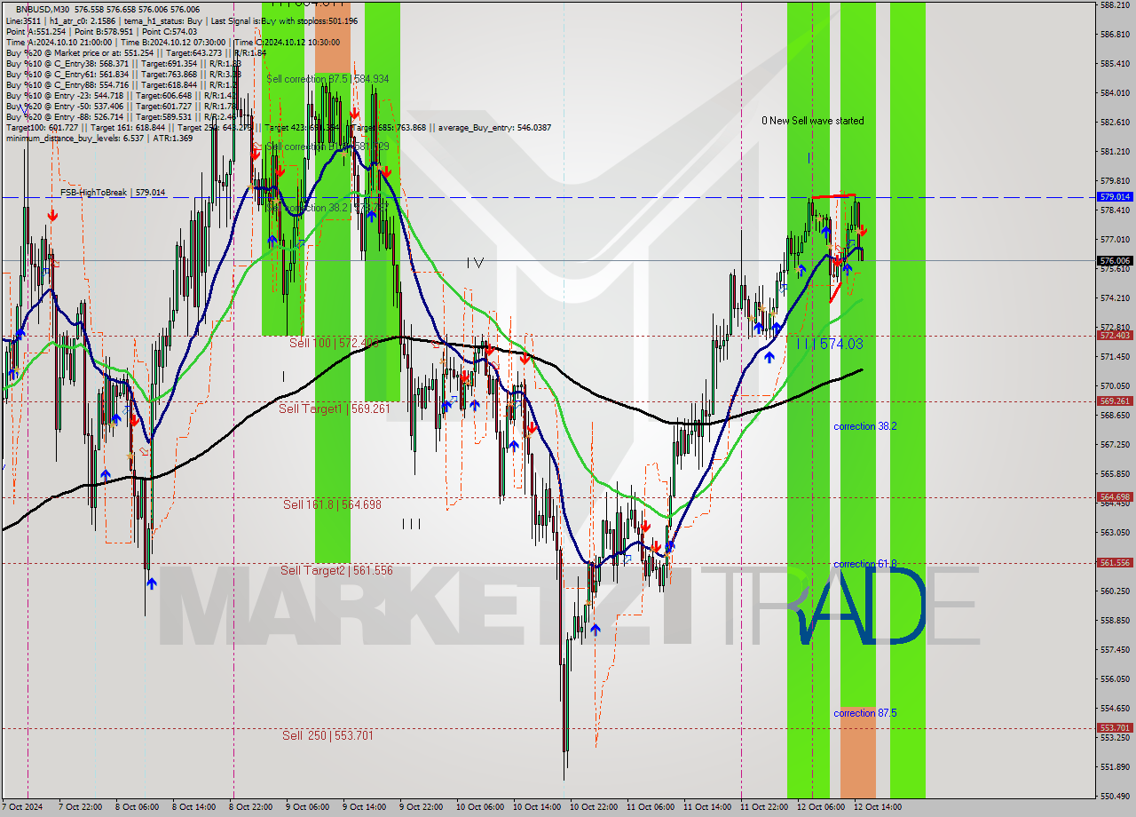1136x817 pixels.
Task: Click the 'Point A:551.254' info text
Action: point(36,31)
